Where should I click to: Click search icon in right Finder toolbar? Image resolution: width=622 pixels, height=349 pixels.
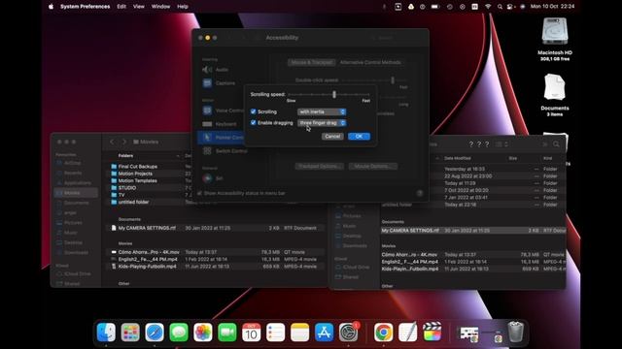pos(556,144)
